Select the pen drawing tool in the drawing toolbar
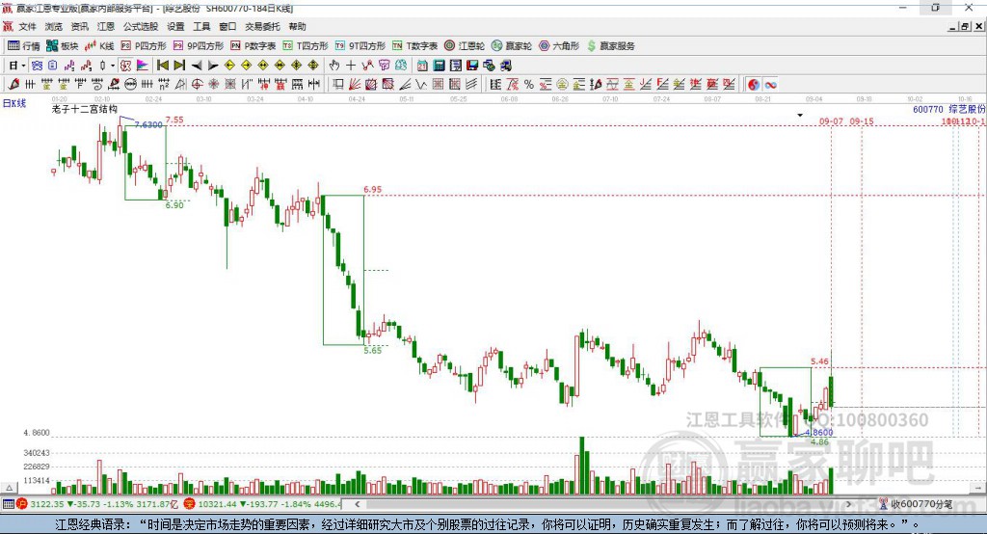 pos(13,84)
